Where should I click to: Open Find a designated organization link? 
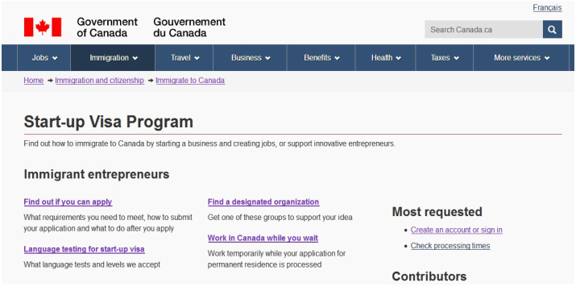point(263,202)
